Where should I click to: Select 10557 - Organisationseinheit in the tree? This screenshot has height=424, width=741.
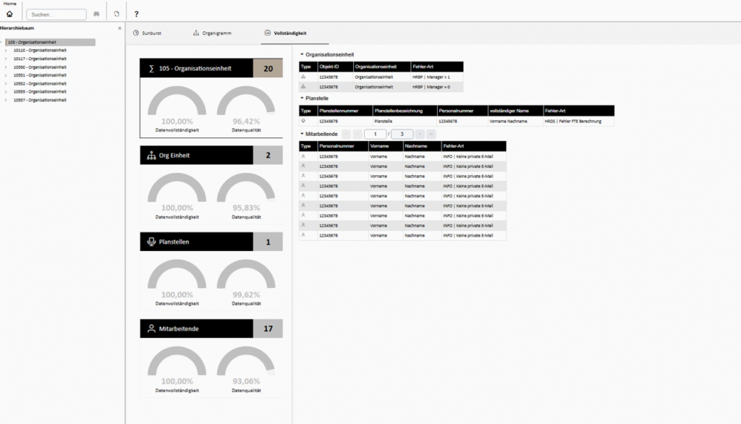40,100
